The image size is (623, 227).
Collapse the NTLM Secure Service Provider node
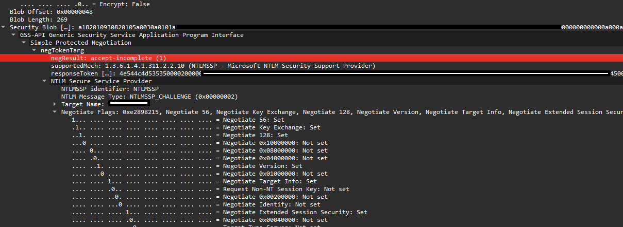45,81
